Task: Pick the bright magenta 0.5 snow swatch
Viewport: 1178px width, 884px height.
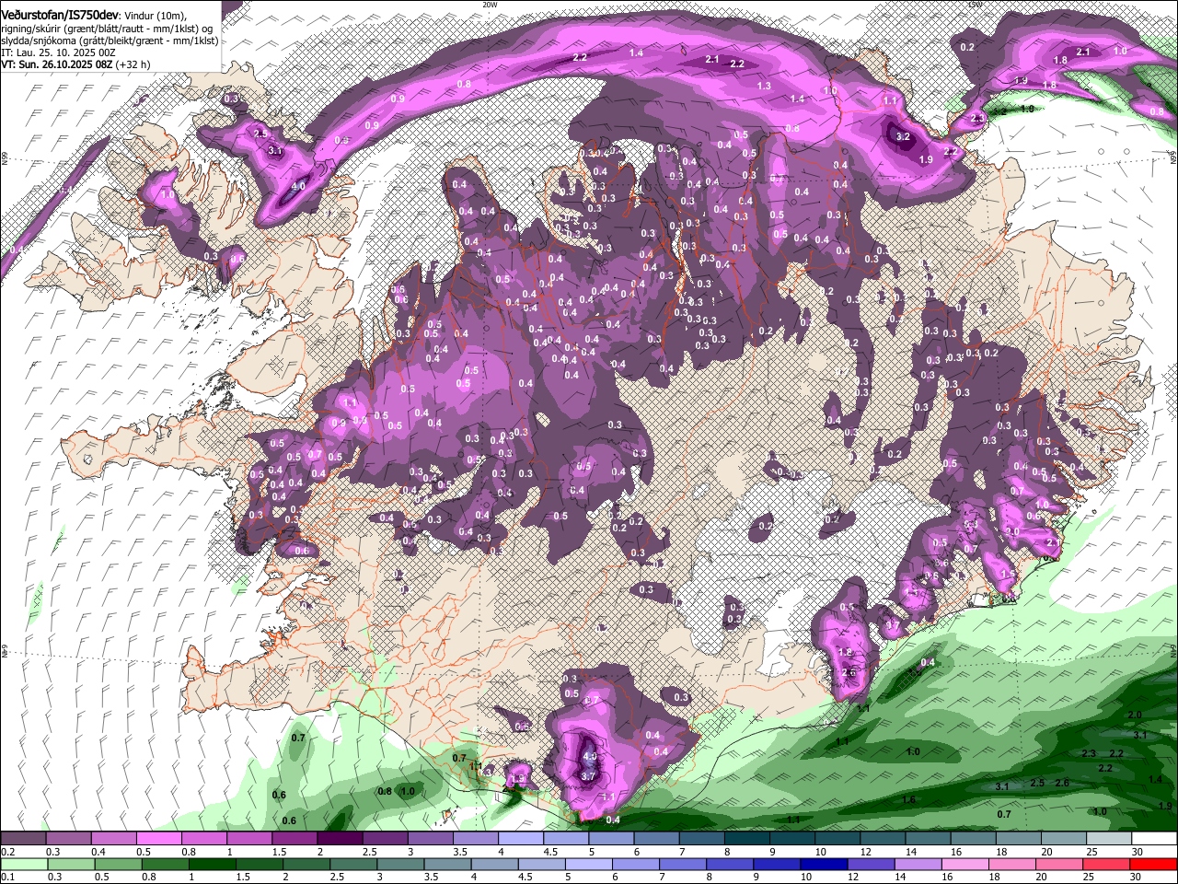Action: pyautogui.click(x=159, y=839)
